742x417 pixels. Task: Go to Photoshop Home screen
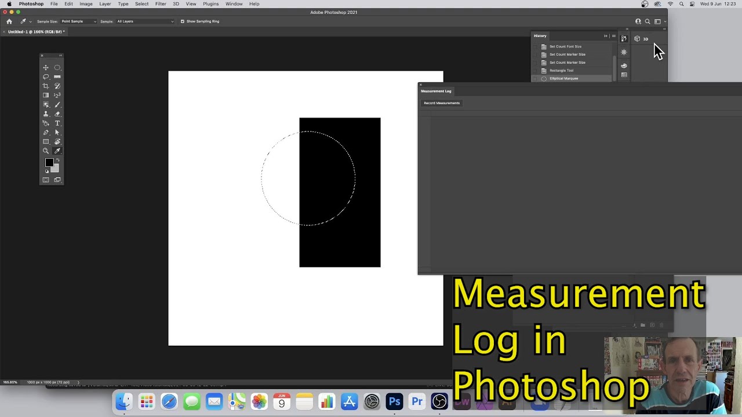tap(9, 21)
